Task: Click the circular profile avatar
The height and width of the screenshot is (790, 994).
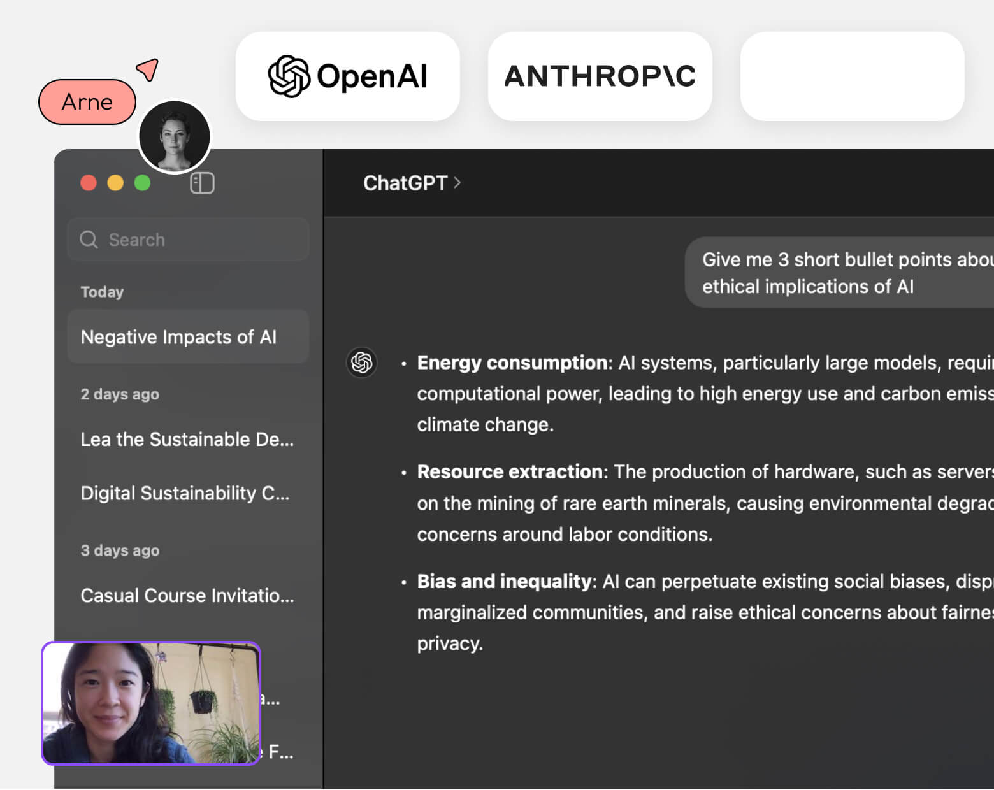Action: (x=175, y=136)
